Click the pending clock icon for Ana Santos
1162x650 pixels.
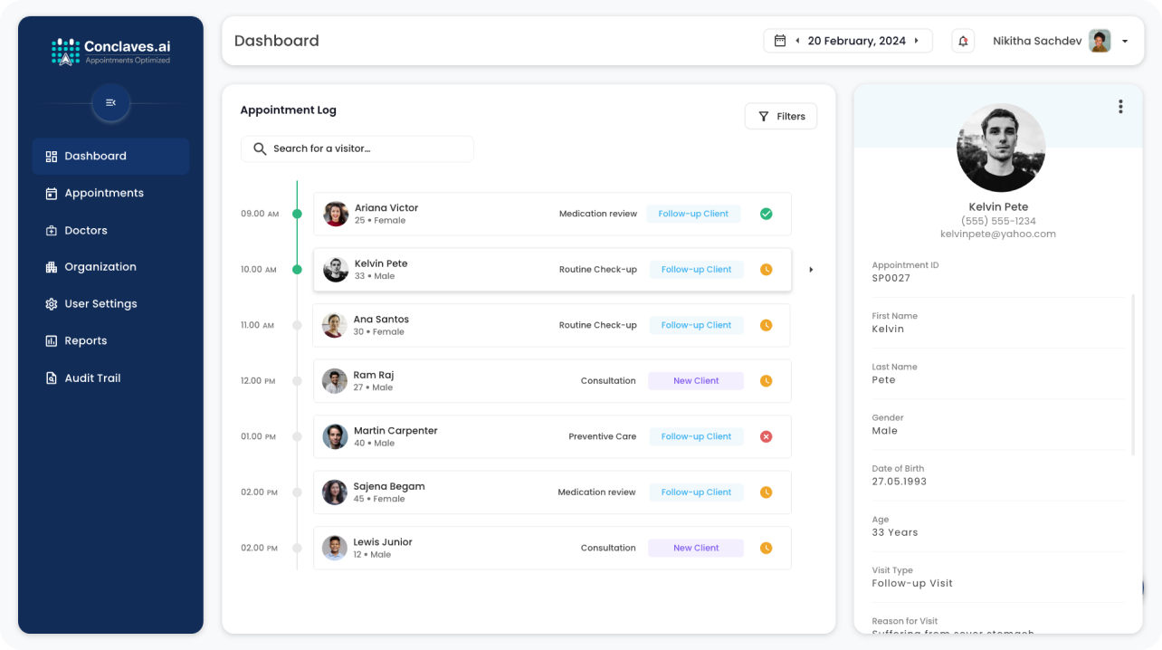(766, 325)
